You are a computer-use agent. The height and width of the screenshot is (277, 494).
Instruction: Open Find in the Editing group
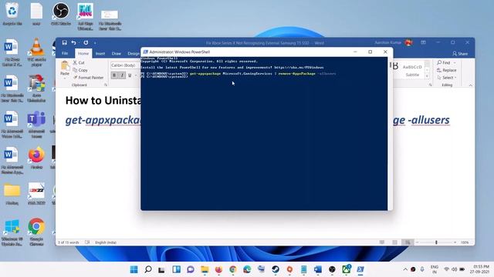[444, 62]
